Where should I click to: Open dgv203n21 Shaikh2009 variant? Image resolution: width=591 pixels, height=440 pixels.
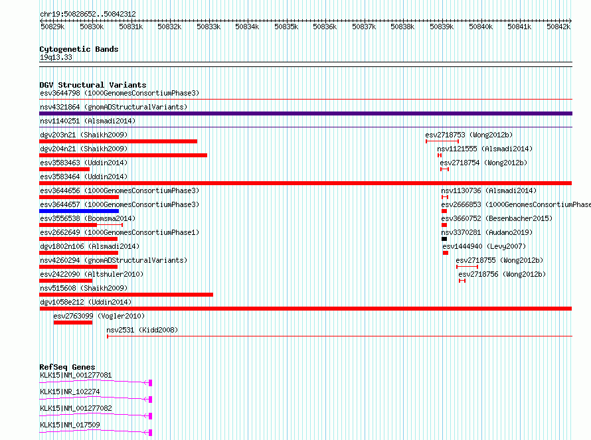pyautogui.click(x=84, y=135)
